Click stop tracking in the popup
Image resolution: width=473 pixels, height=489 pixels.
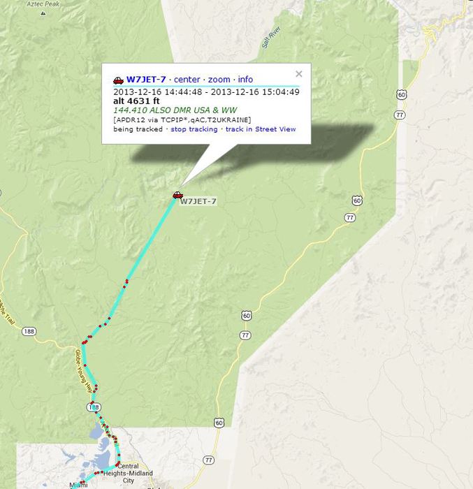click(x=194, y=129)
